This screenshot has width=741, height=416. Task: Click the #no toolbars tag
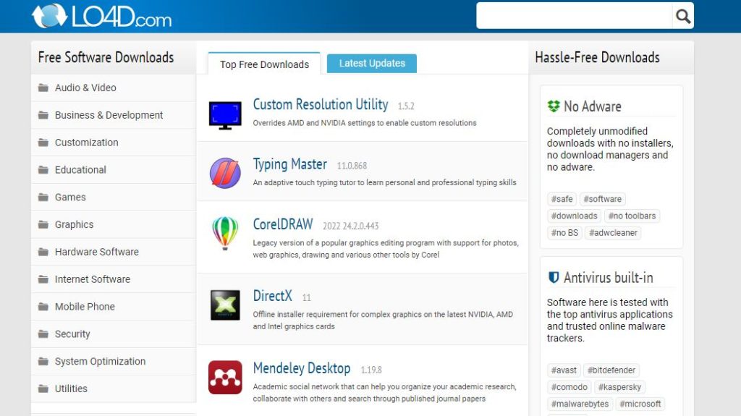tap(632, 216)
